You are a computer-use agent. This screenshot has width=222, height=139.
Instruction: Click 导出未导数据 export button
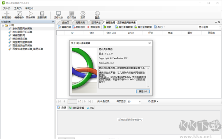124,27
